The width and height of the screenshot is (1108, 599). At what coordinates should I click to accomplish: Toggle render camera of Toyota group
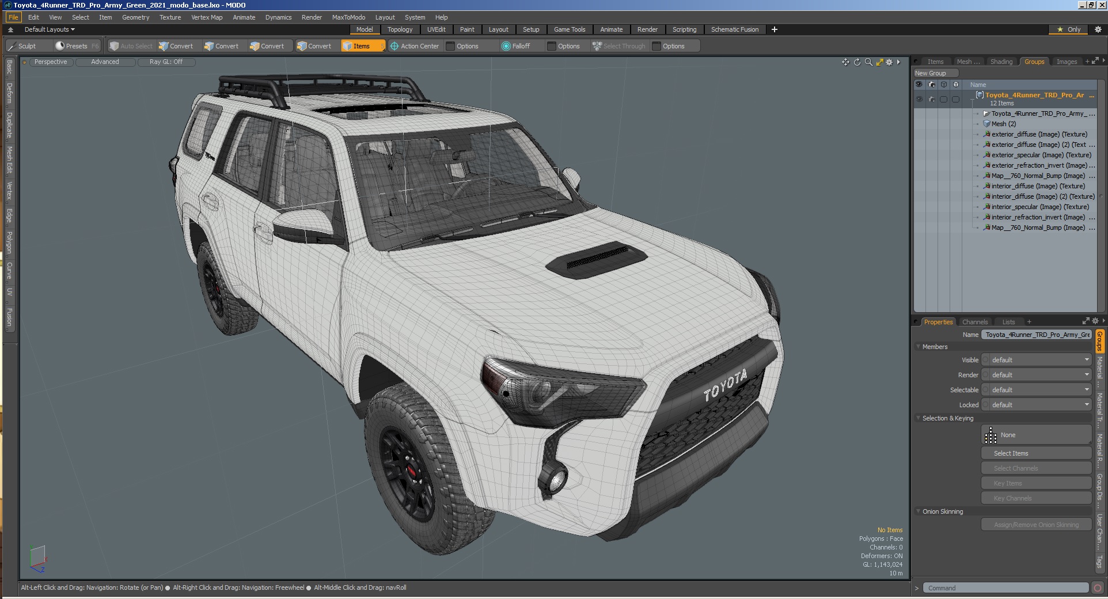coord(932,100)
